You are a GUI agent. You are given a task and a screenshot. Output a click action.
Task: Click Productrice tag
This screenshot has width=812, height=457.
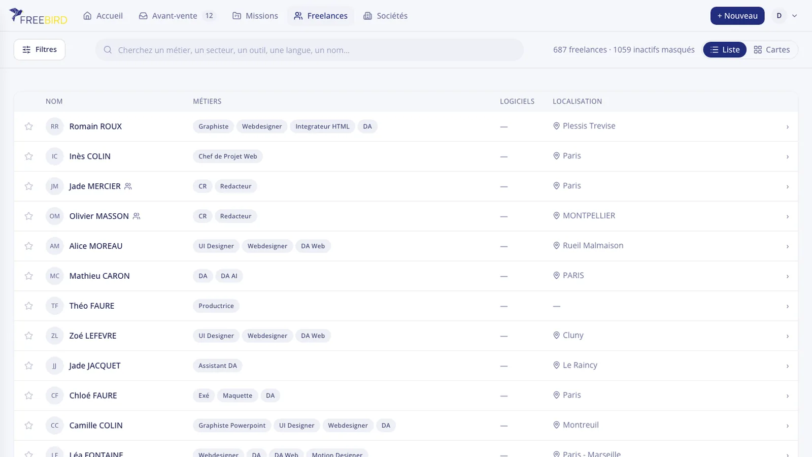[x=216, y=306]
